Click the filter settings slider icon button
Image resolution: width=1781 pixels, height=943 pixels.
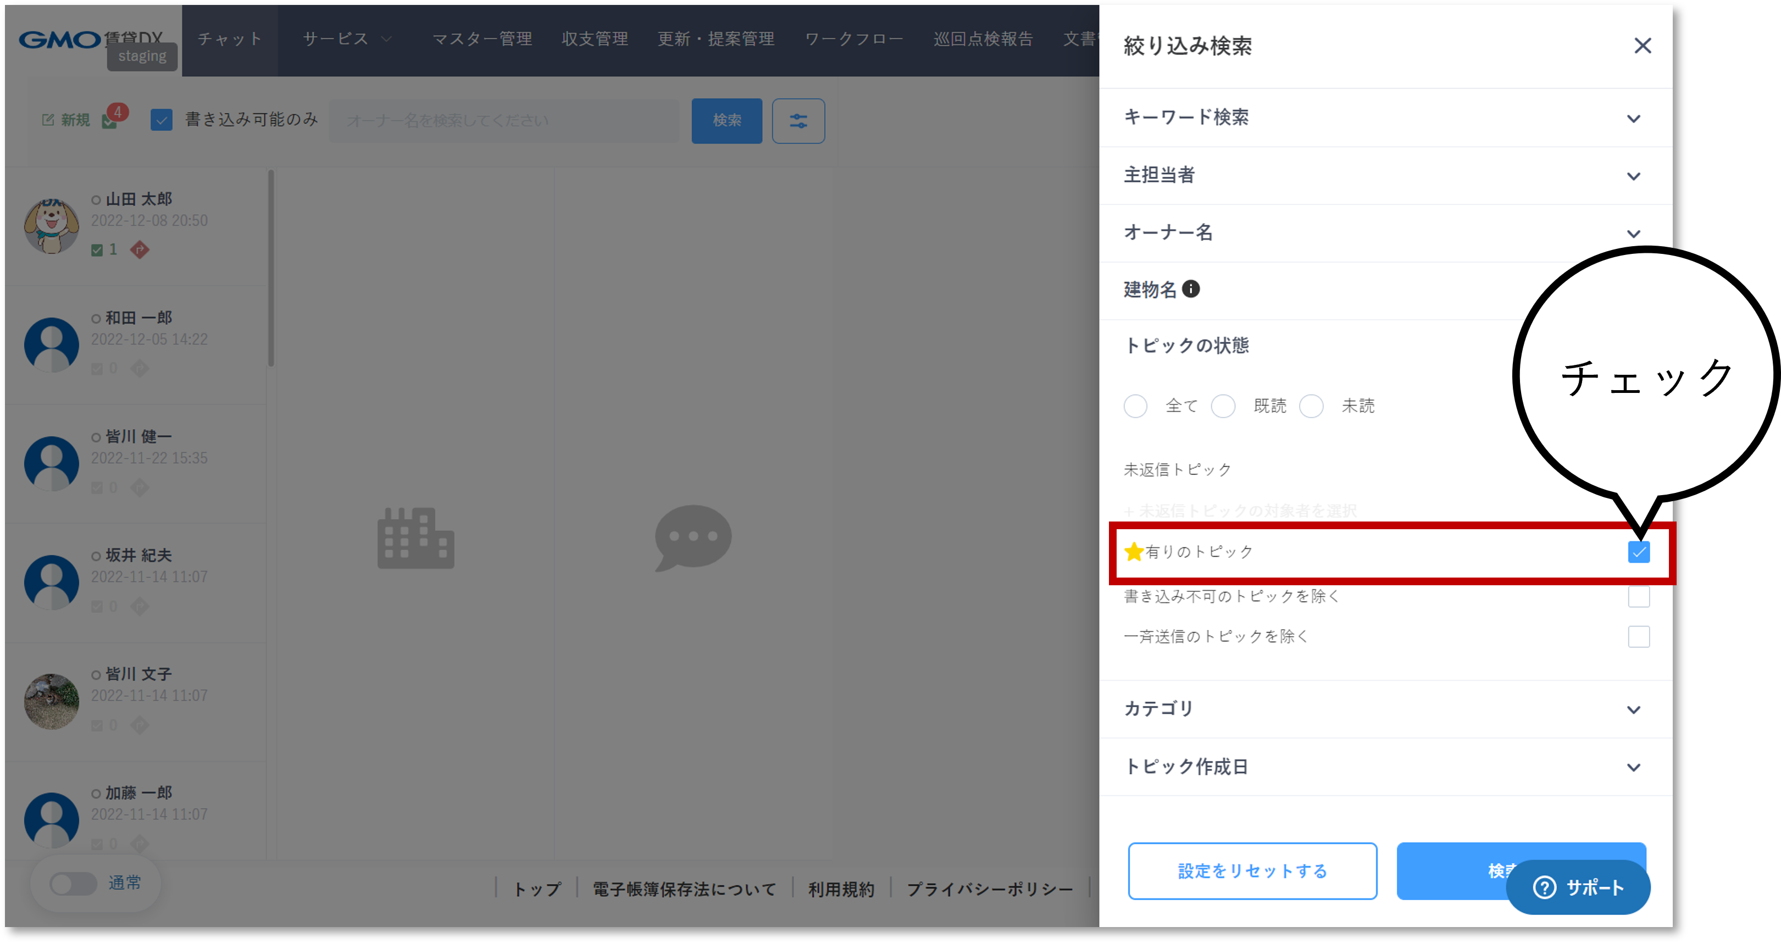[x=798, y=121]
